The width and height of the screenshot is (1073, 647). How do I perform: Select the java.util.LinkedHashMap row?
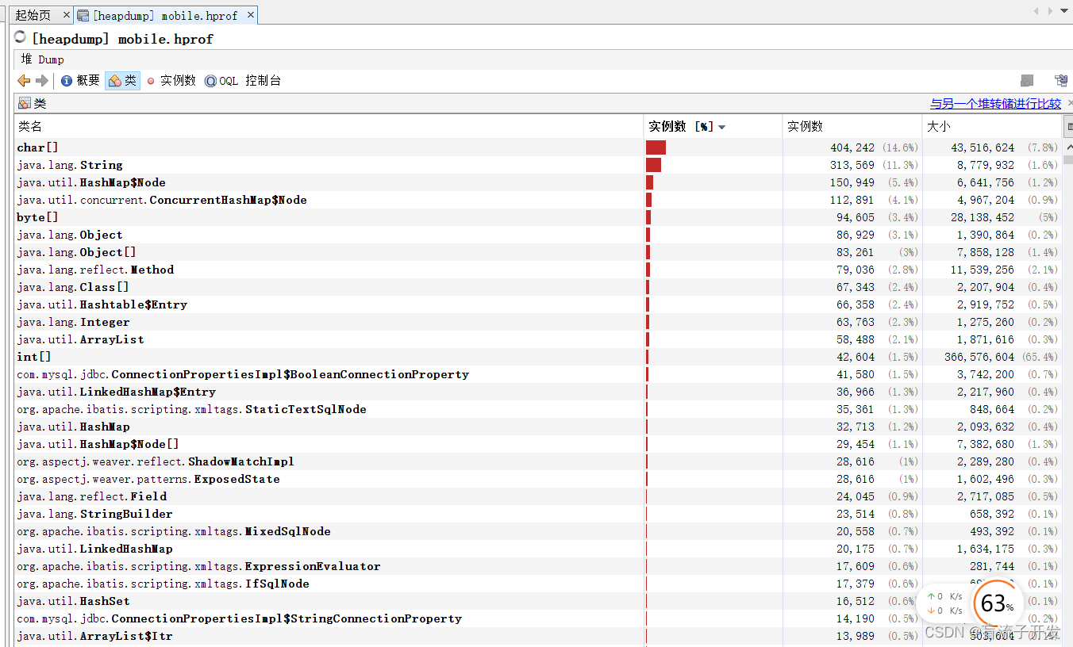pyautogui.click(x=537, y=549)
